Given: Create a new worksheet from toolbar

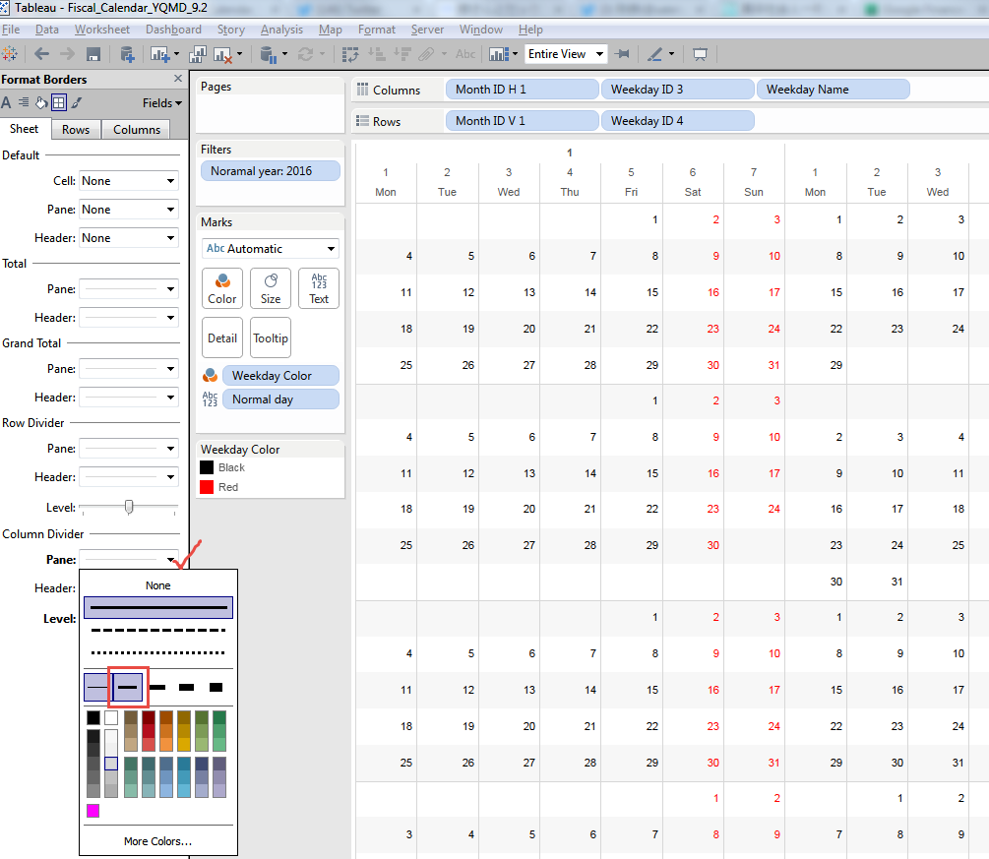Looking at the screenshot, I should point(160,55).
